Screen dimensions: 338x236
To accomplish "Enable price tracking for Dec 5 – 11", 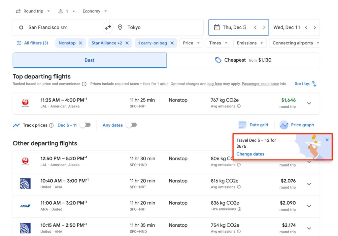I will tap(86, 125).
